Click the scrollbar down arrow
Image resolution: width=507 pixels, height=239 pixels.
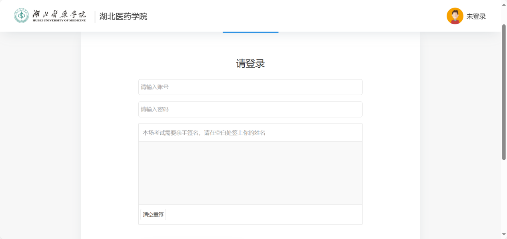pos(504,234)
